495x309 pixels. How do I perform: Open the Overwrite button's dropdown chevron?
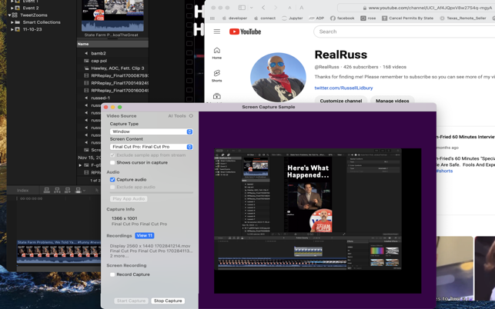click(x=84, y=190)
